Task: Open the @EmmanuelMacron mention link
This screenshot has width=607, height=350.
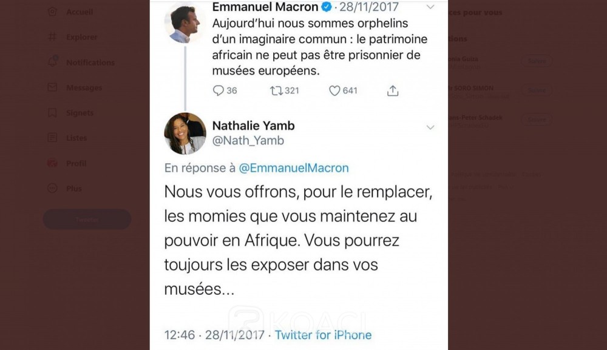Action: click(294, 168)
